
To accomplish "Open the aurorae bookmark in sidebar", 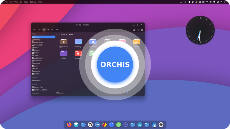I will (x=43, y=63).
